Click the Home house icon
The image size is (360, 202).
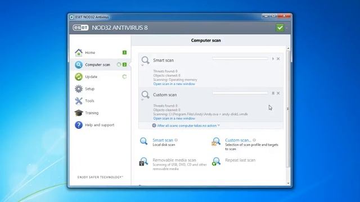[x=79, y=52]
